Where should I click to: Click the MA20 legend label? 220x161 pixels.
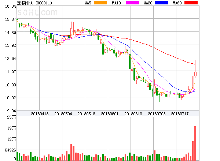148,3
